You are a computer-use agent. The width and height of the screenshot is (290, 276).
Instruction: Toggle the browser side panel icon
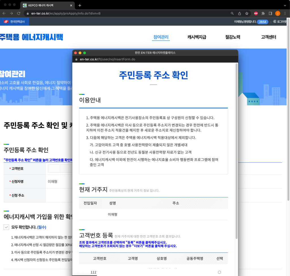pos(270,14)
